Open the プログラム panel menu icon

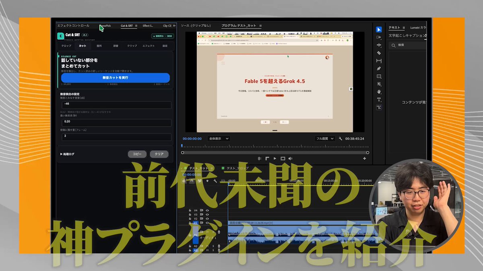click(x=260, y=26)
